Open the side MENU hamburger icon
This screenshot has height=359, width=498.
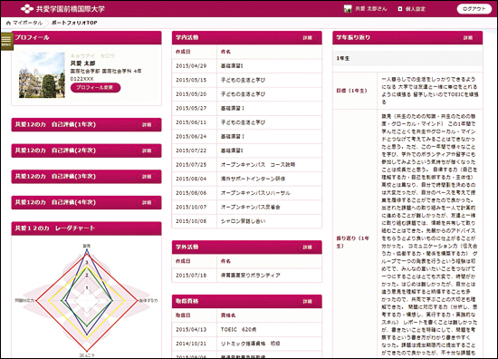[6, 42]
